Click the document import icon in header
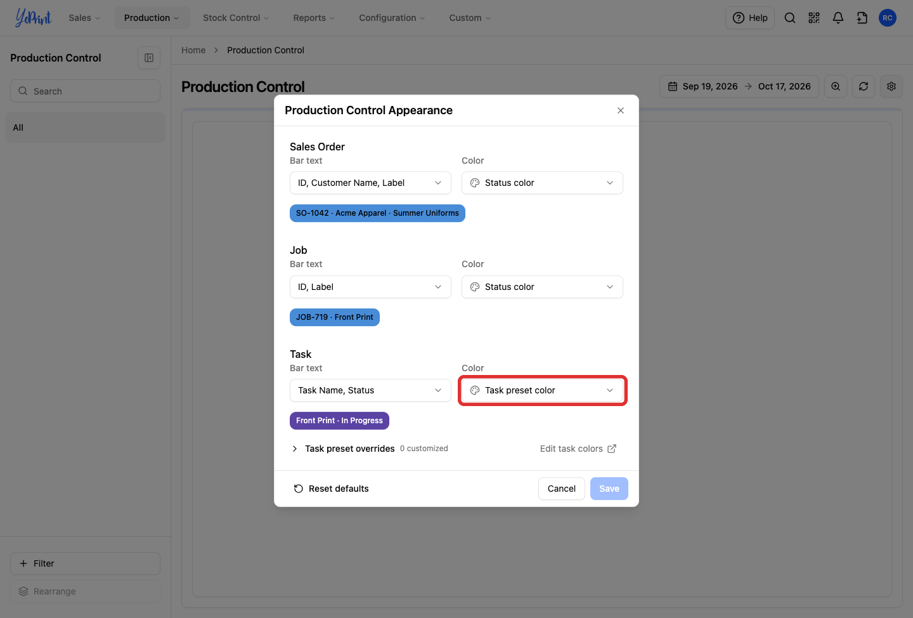 coord(862,18)
